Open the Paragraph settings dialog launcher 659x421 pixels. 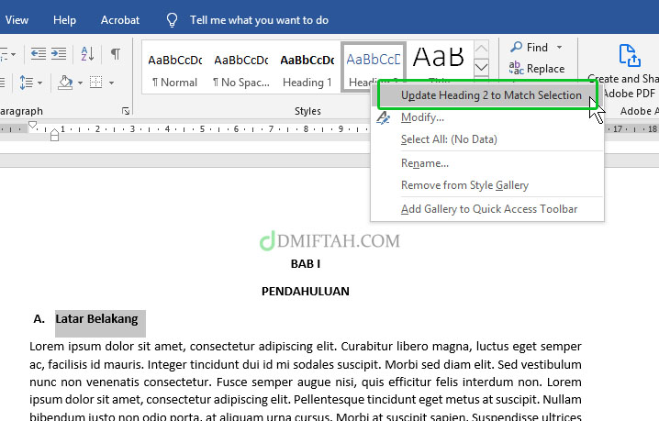(126, 111)
